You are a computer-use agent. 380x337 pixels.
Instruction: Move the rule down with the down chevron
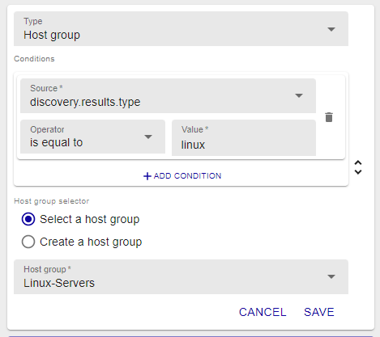click(x=358, y=172)
